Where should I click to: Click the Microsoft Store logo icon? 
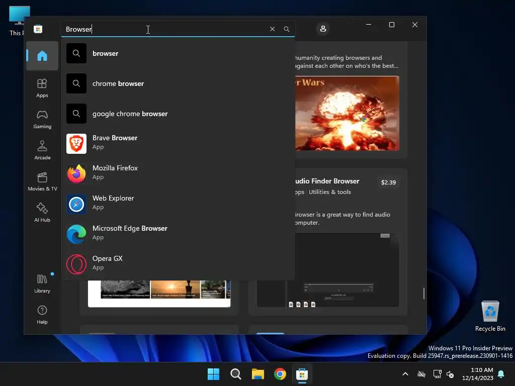[x=38, y=29]
